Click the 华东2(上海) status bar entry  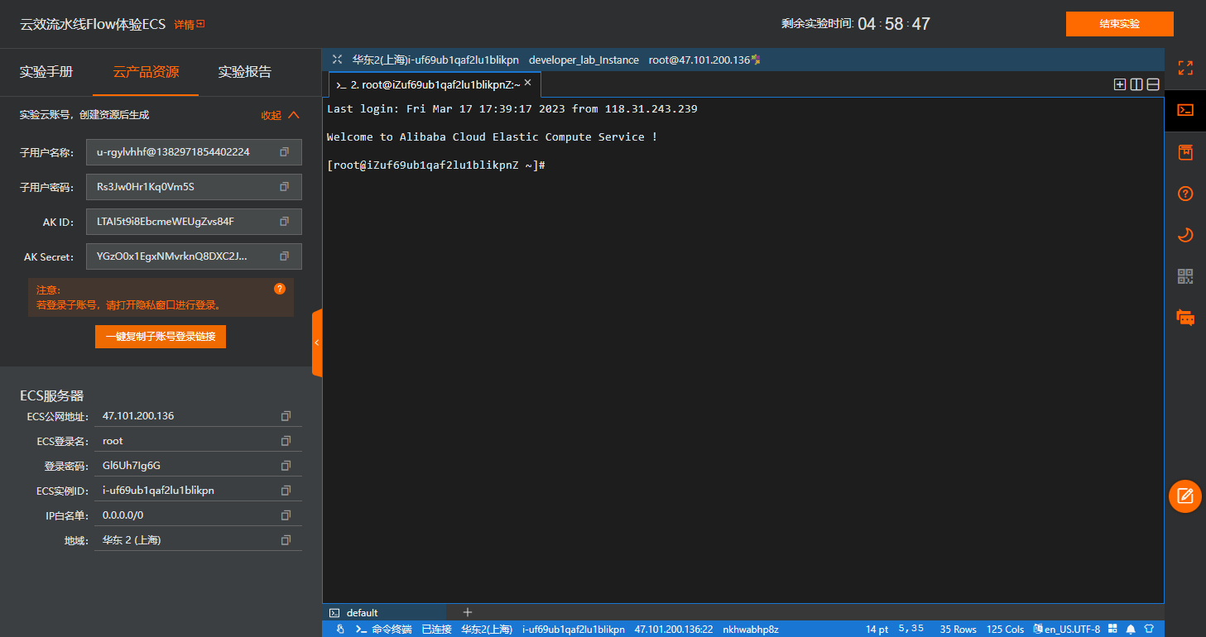[487, 630]
